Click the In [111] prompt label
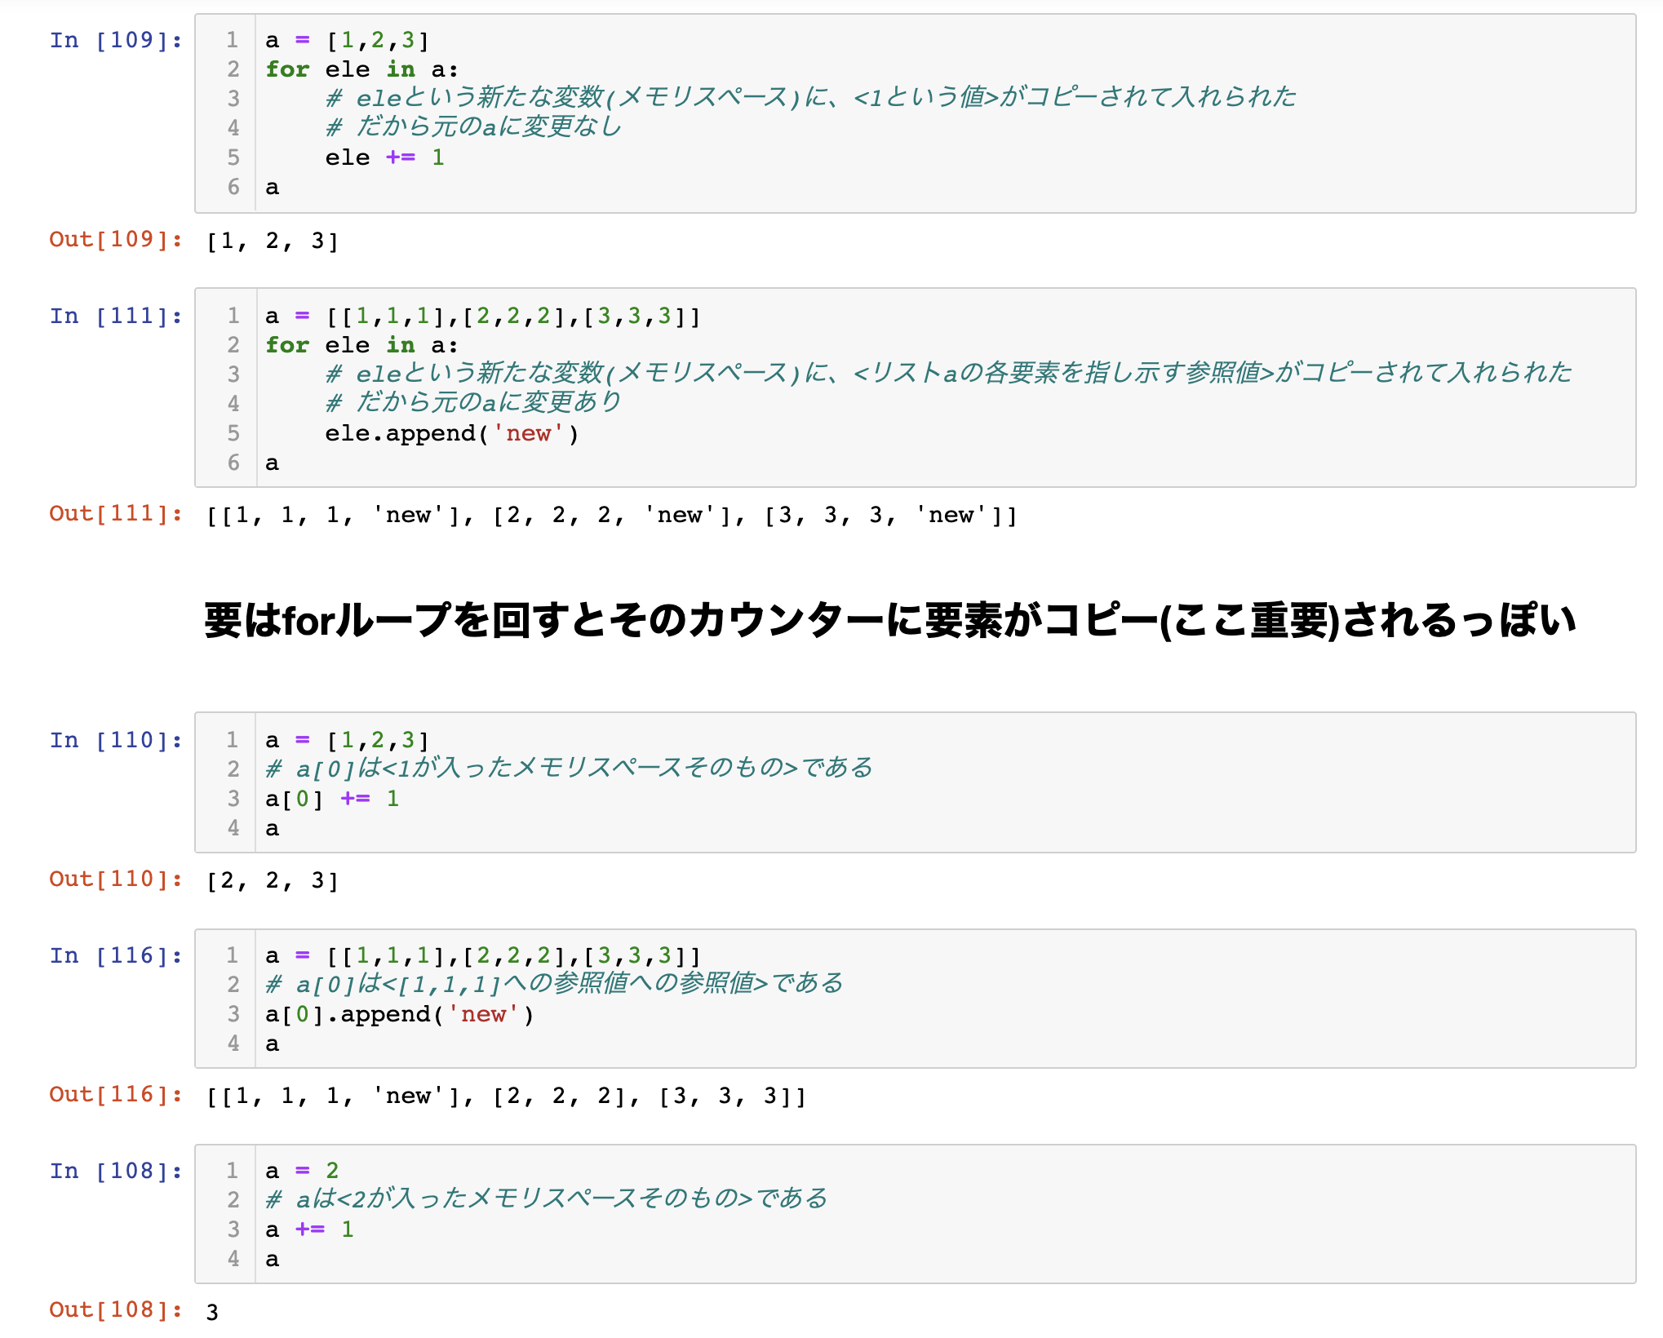 116,316
